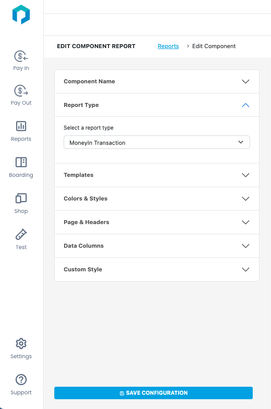Click the Edit Component breadcrumb item
The image size is (271, 409).
pos(214,46)
